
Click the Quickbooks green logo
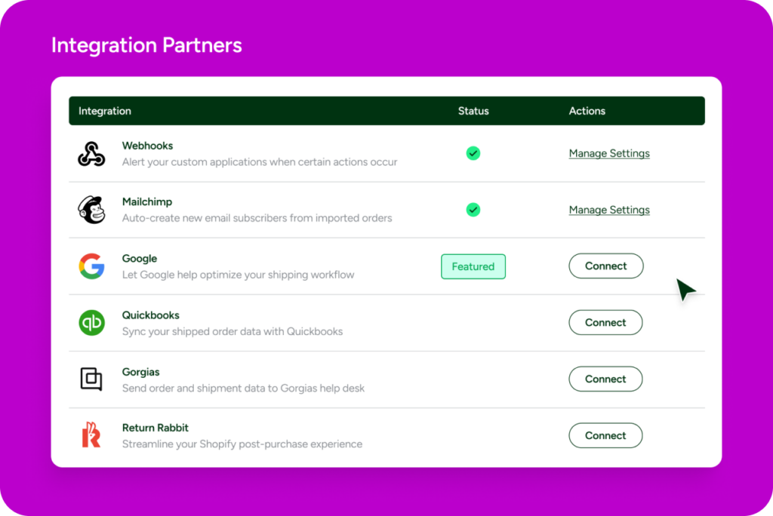point(91,323)
